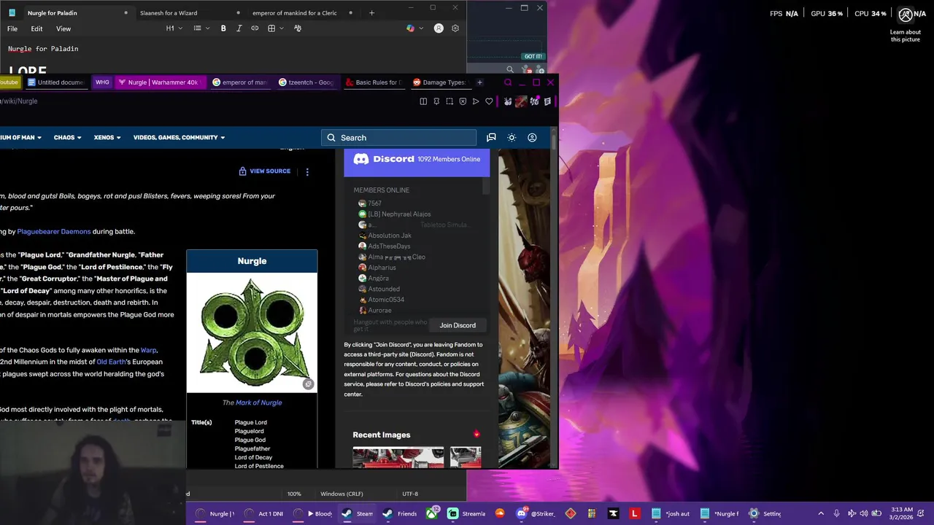The image size is (934, 525).
Task: Open the Copilot icon in Notepad
Action: [410, 28]
